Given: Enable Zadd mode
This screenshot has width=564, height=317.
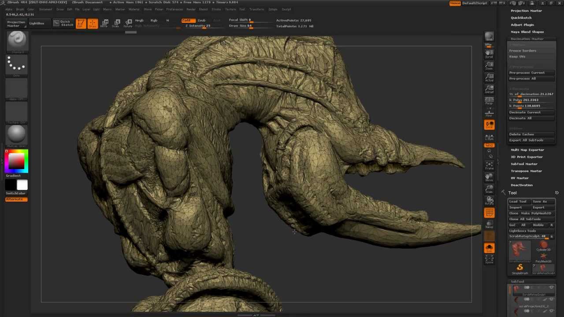Looking at the screenshot, I should click(188, 20).
